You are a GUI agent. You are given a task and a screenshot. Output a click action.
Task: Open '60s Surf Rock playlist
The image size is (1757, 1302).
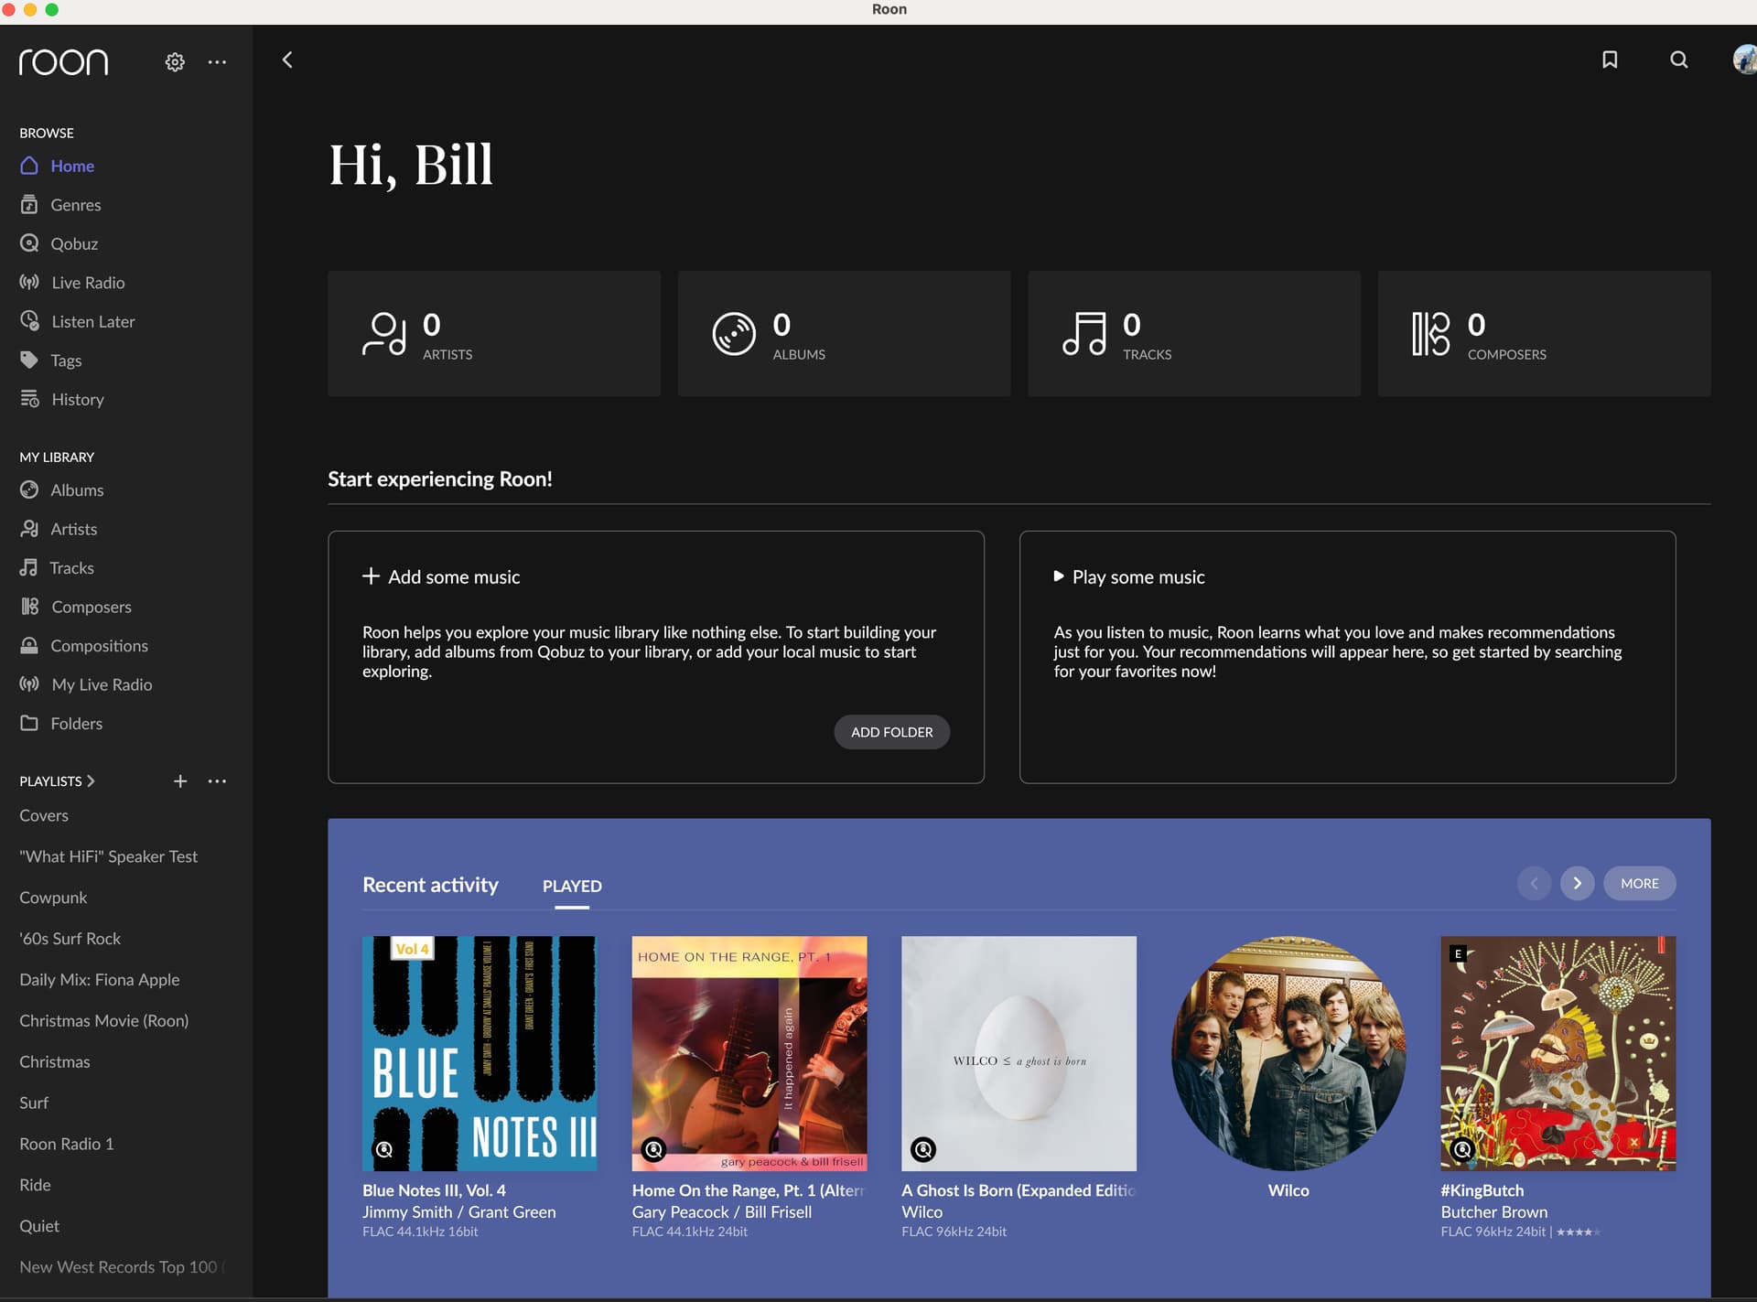(70, 939)
